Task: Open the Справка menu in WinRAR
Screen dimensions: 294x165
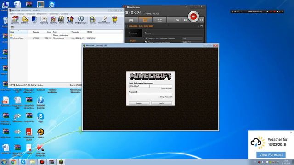Action: (64, 14)
